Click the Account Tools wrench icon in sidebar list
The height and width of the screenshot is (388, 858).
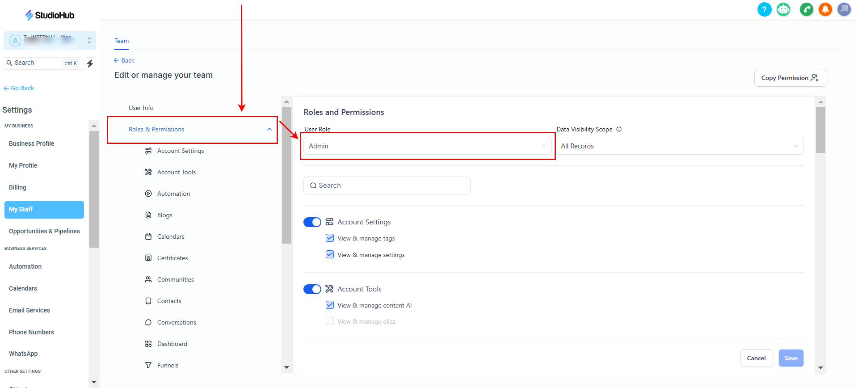148,172
